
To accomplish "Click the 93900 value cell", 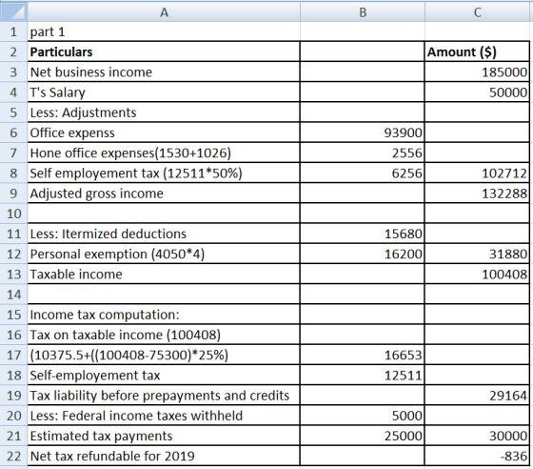I will pyautogui.click(x=363, y=133).
